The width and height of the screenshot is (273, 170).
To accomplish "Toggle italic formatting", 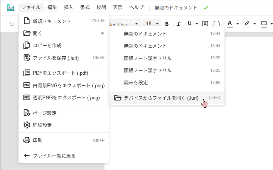I will click(x=178, y=24).
